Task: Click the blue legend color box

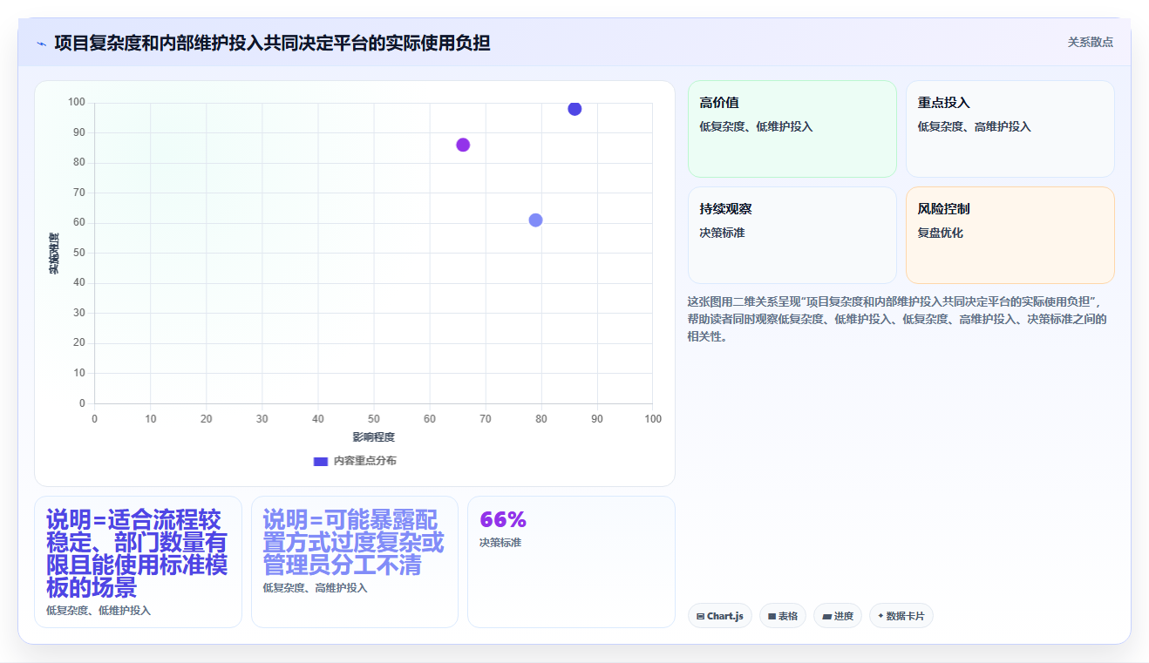Action: (x=320, y=461)
